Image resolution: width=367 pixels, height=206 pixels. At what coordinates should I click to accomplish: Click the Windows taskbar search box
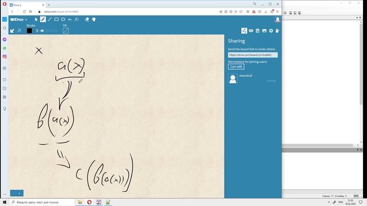coord(42,202)
